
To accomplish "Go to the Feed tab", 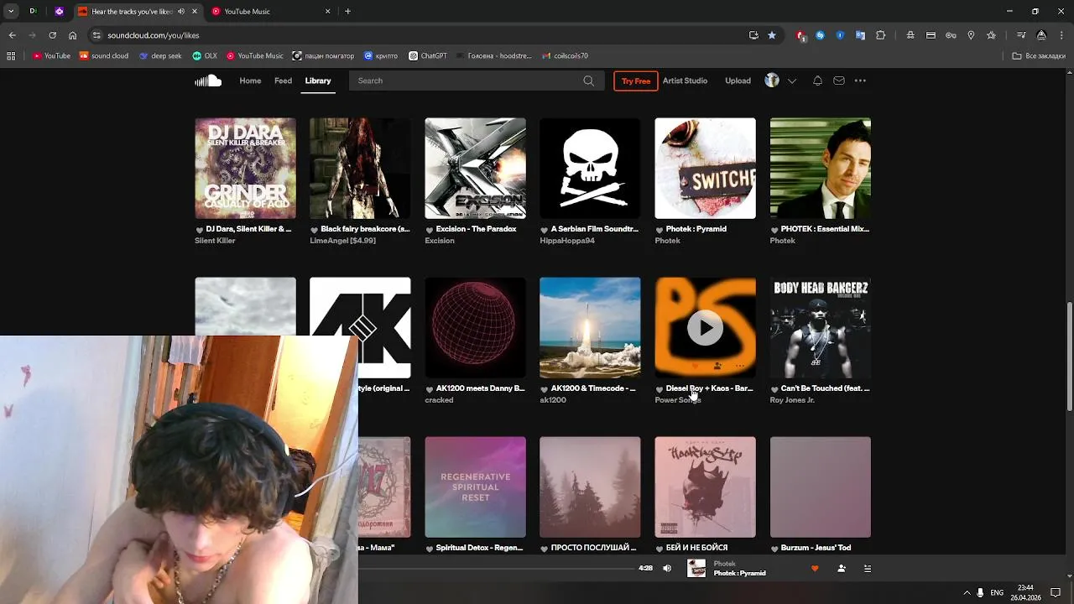I will [x=284, y=81].
